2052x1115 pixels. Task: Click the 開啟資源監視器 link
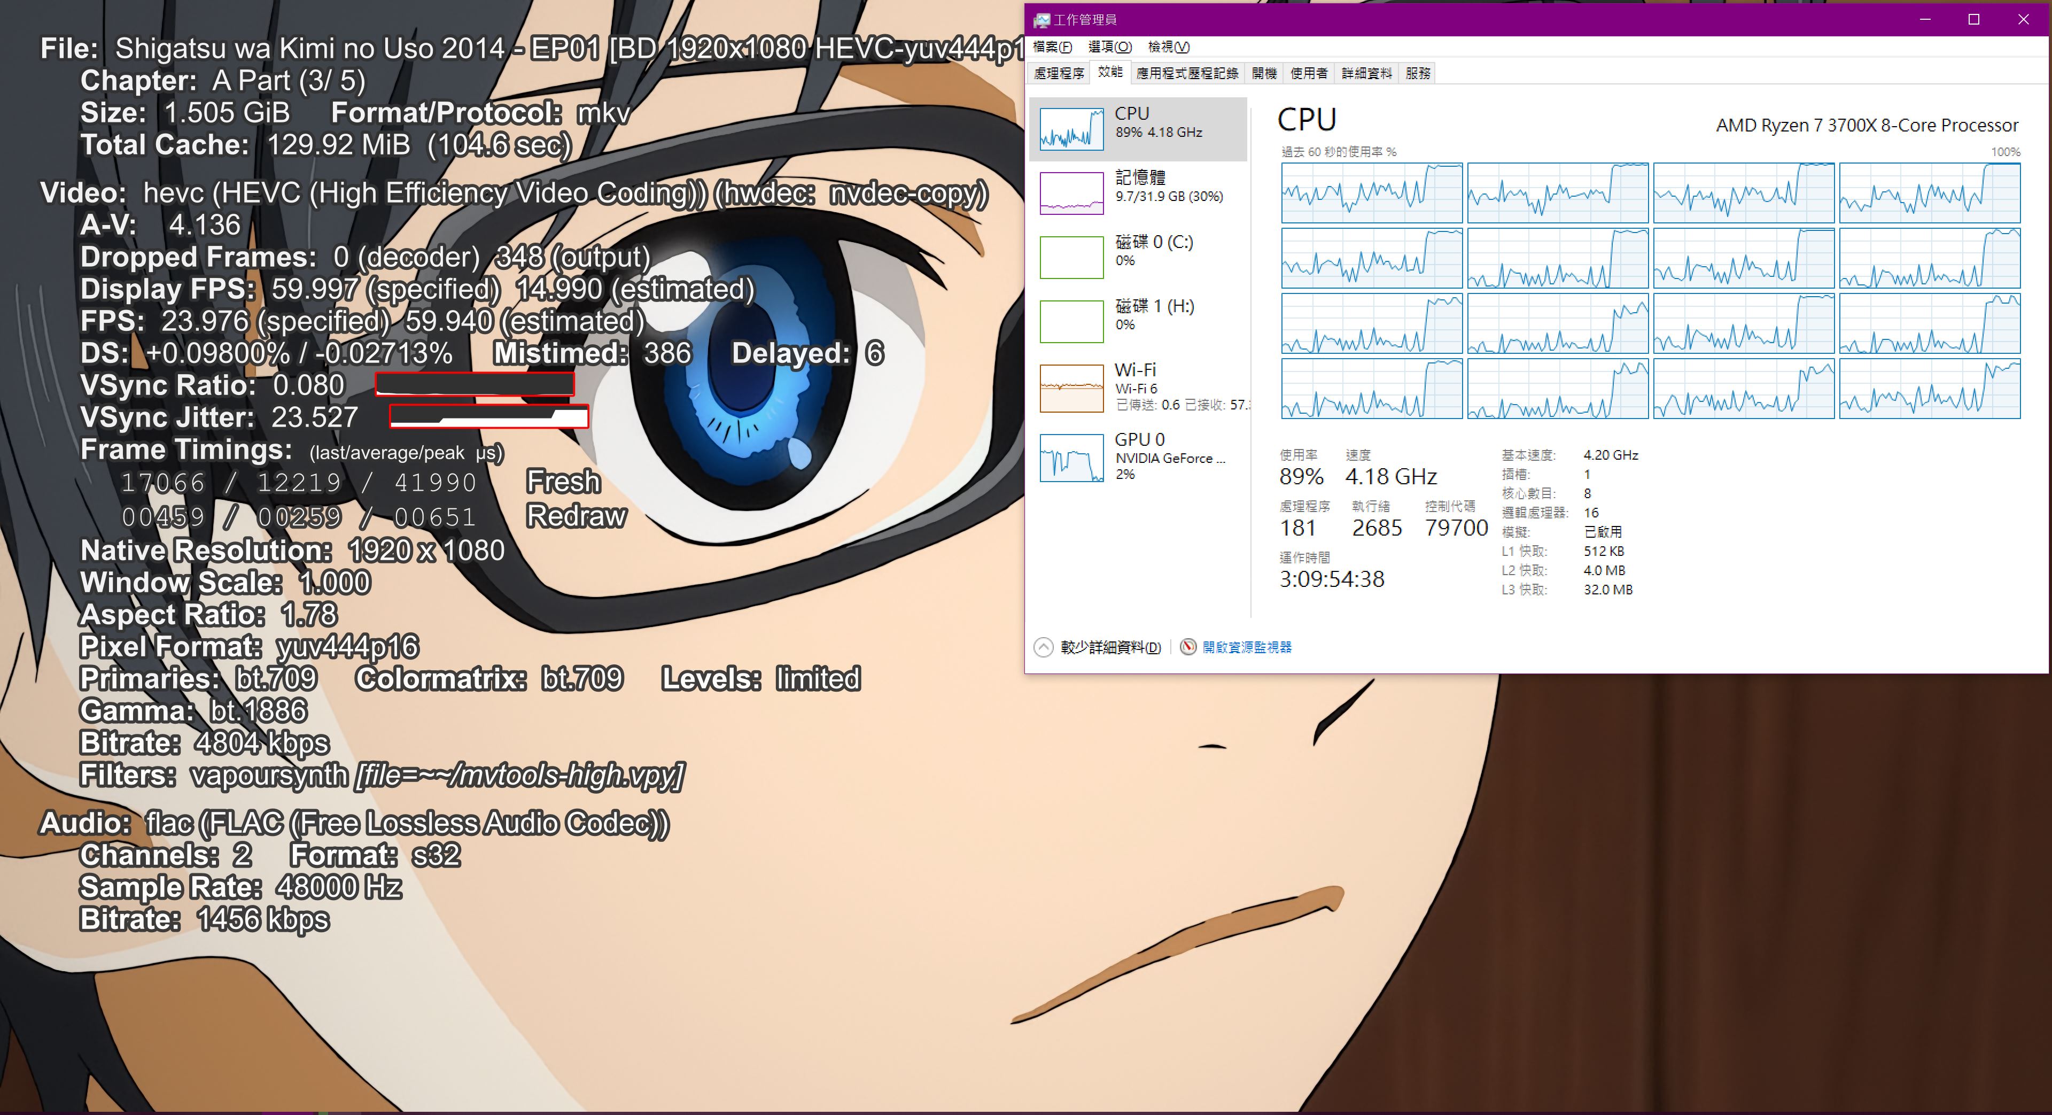(x=1247, y=647)
